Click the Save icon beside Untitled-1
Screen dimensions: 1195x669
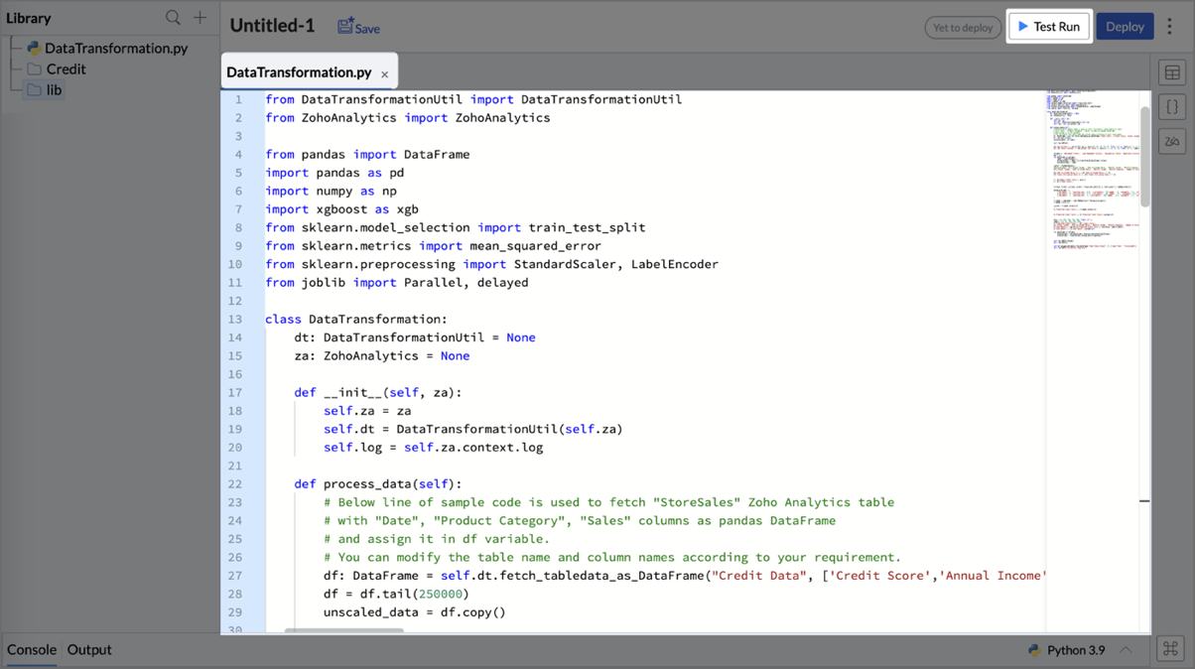coord(345,27)
